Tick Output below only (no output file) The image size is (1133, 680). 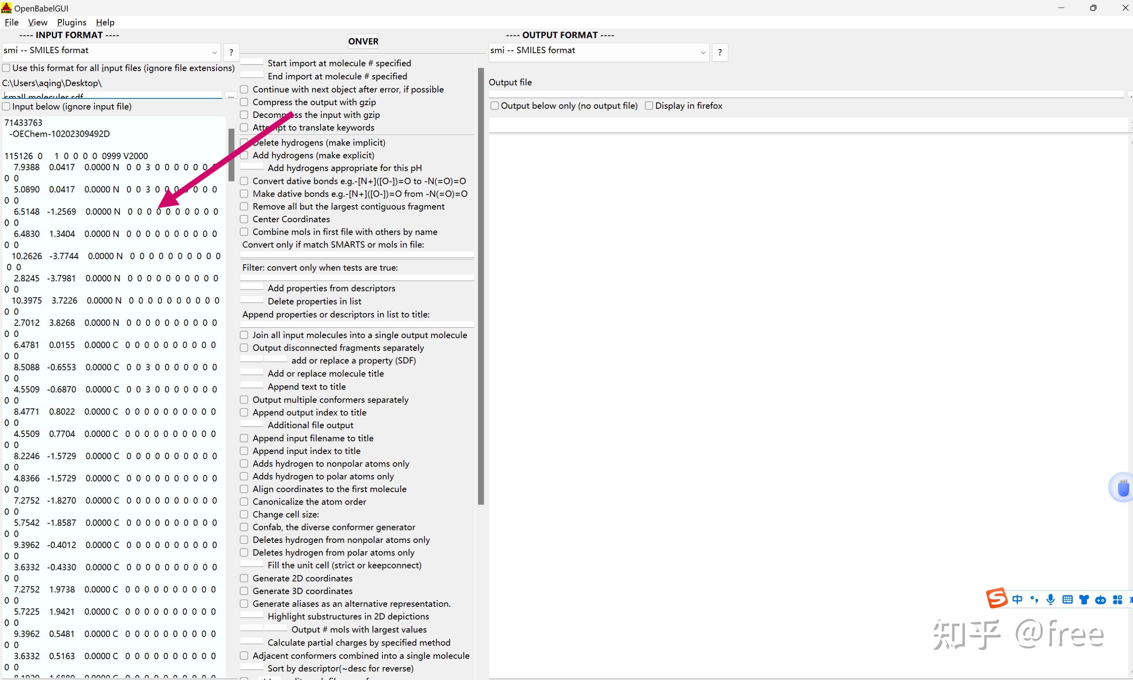(x=495, y=106)
